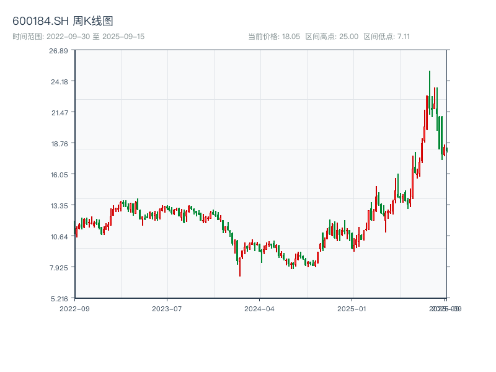Screen dimensions: 496x372
Task: Click y-axis label 24.18
Action: click(60, 82)
